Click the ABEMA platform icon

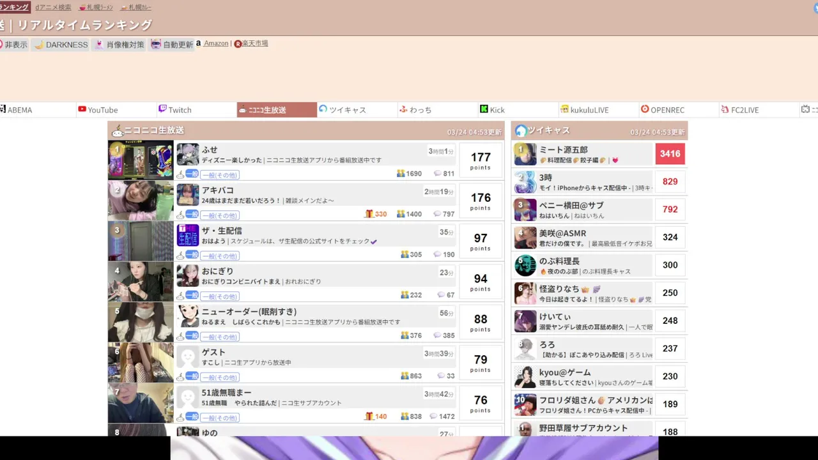click(x=3, y=109)
